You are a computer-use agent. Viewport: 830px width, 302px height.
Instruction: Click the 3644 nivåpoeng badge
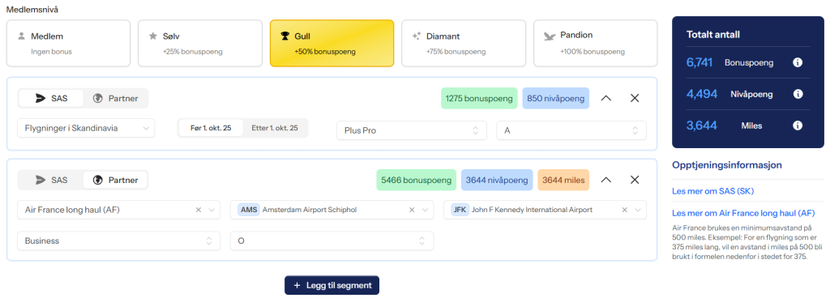tap(497, 180)
